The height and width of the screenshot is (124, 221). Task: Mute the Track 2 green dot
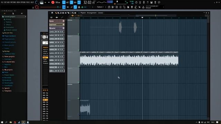(78, 50)
